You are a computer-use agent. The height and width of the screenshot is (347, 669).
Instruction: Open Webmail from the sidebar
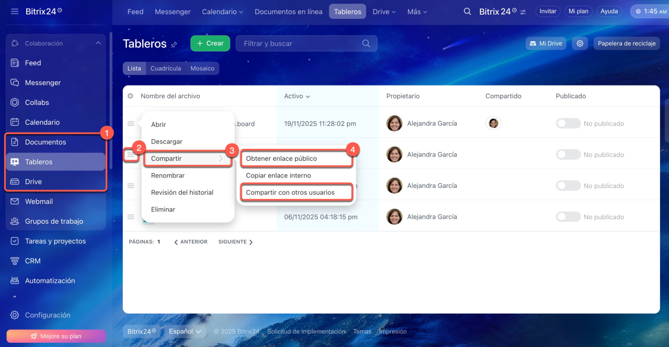tap(39, 201)
